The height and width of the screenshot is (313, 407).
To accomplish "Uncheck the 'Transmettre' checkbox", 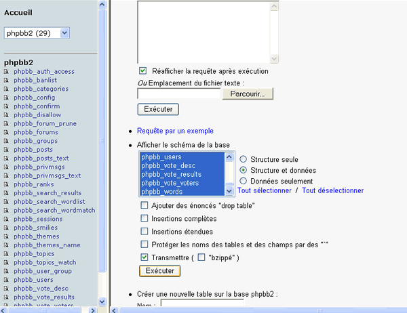I will pyautogui.click(x=144, y=257).
